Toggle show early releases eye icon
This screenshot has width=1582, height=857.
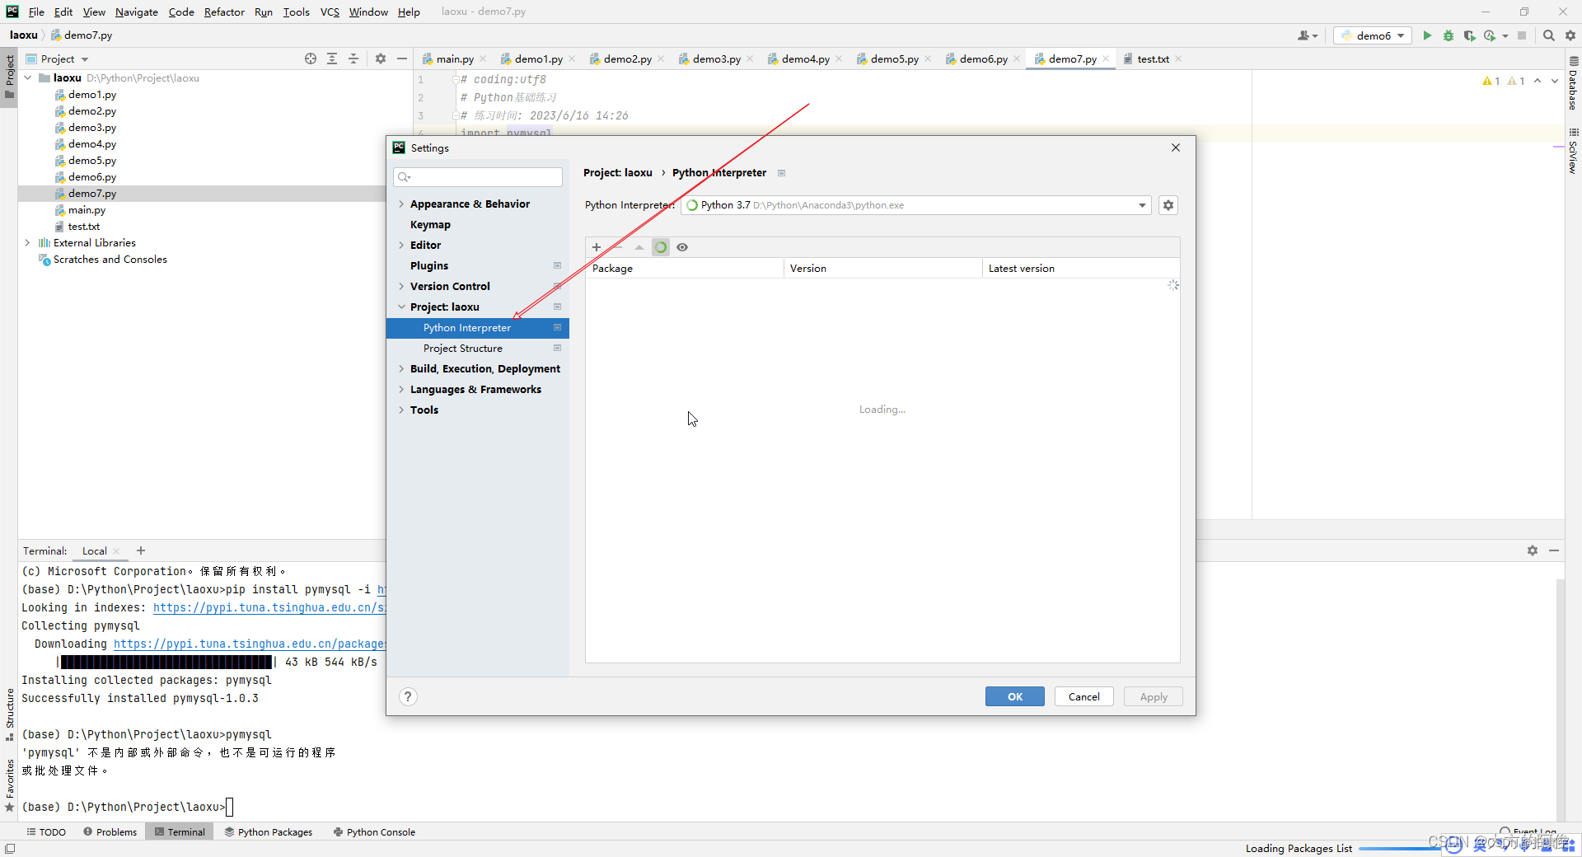[x=682, y=247]
